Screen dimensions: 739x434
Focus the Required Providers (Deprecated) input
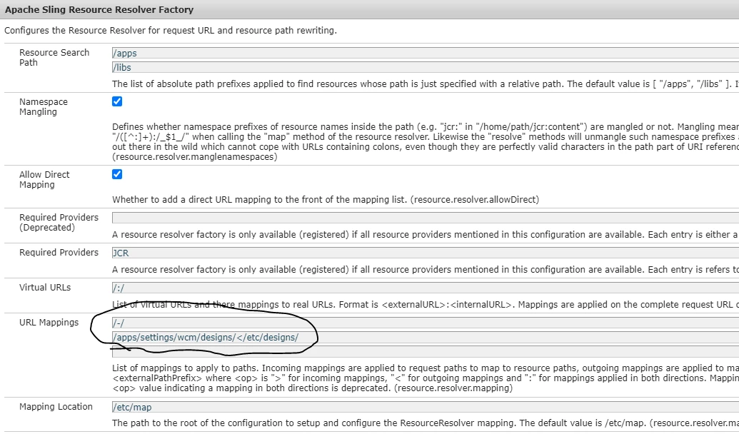tap(425, 217)
